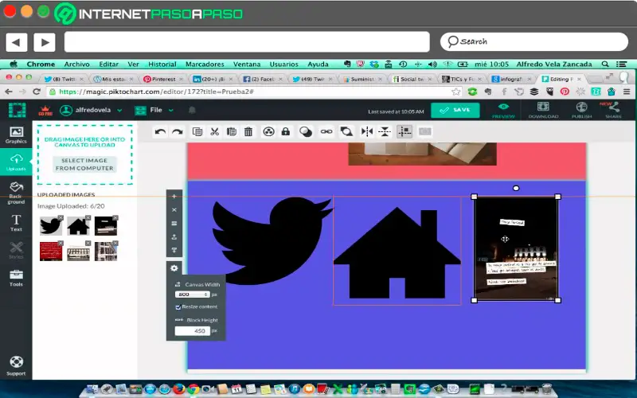Viewport: 637px width, 398px height.
Task: Click the Undo arrow in editor toolbar
Action: pos(160,131)
